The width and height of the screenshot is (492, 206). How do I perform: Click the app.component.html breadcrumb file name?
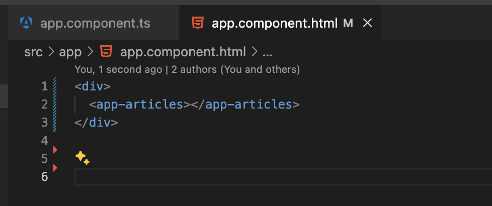[183, 52]
